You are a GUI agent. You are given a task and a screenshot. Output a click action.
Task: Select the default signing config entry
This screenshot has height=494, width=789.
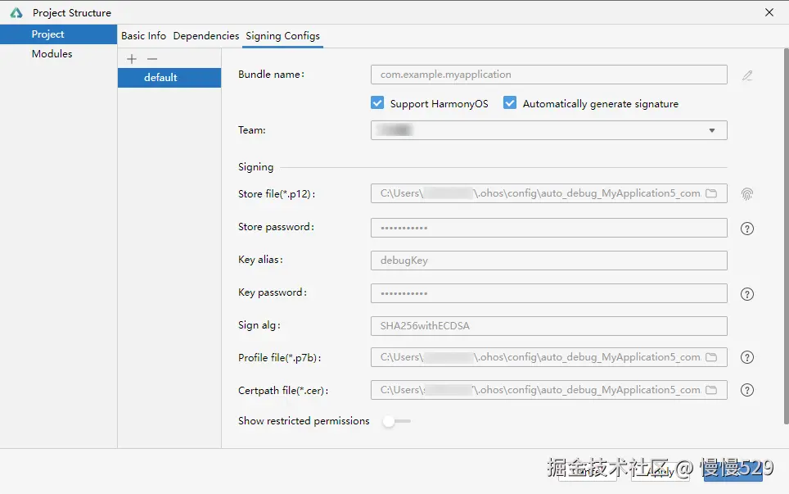click(x=169, y=78)
